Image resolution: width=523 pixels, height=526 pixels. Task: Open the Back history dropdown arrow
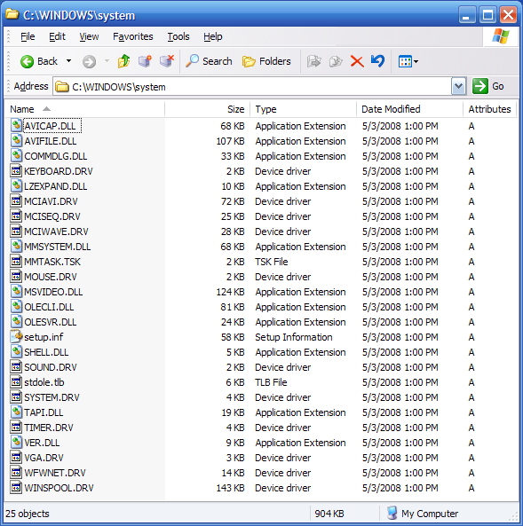tap(69, 61)
